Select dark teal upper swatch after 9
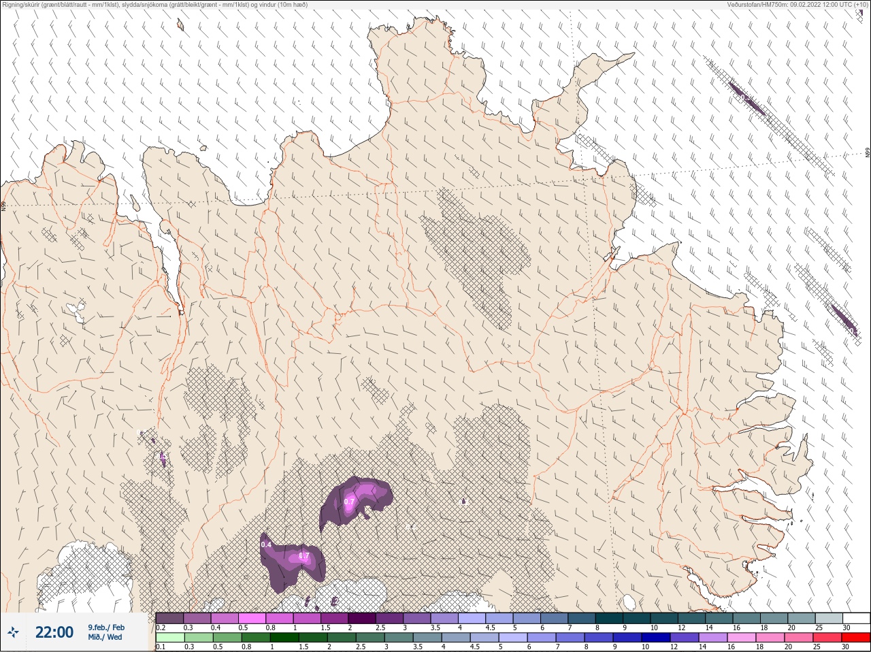 click(x=636, y=618)
